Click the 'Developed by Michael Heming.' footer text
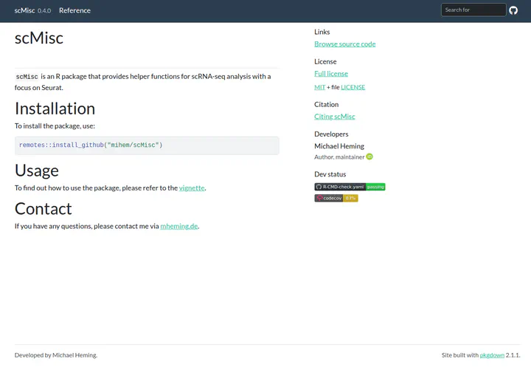 tap(56, 355)
